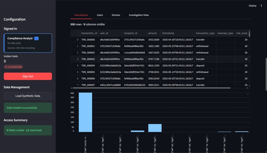Click amount value 3433.5609
The height and width of the screenshot is (153, 267).
pyautogui.click(x=154, y=40)
